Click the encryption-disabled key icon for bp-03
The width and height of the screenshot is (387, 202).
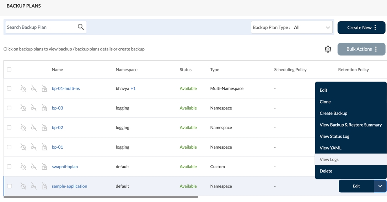click(34, 108)
